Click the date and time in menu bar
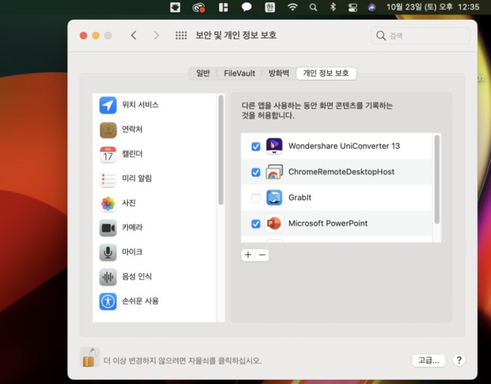 (433, 7)
